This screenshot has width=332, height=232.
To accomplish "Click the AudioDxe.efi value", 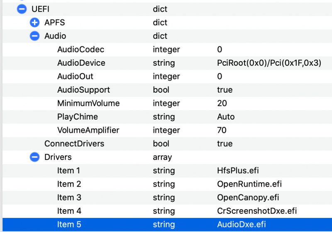I will coord(242,225).
